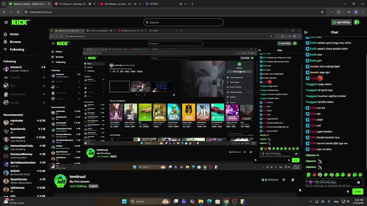
Task: Open the user avatar menu beside Get KICKs
Action: click(356, 22)
